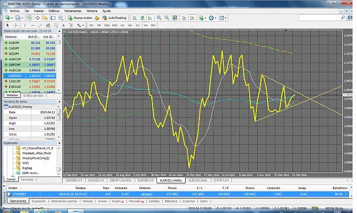Toggle the Navigator folder-star icon
The width and height of the screenshot is (357, 213).
point(45,18)
